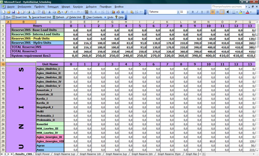The width and height of the screenshot is (259, 156).
Task: Apply Euro currency format
Action: pyautogui.click(x=228, y=12)
